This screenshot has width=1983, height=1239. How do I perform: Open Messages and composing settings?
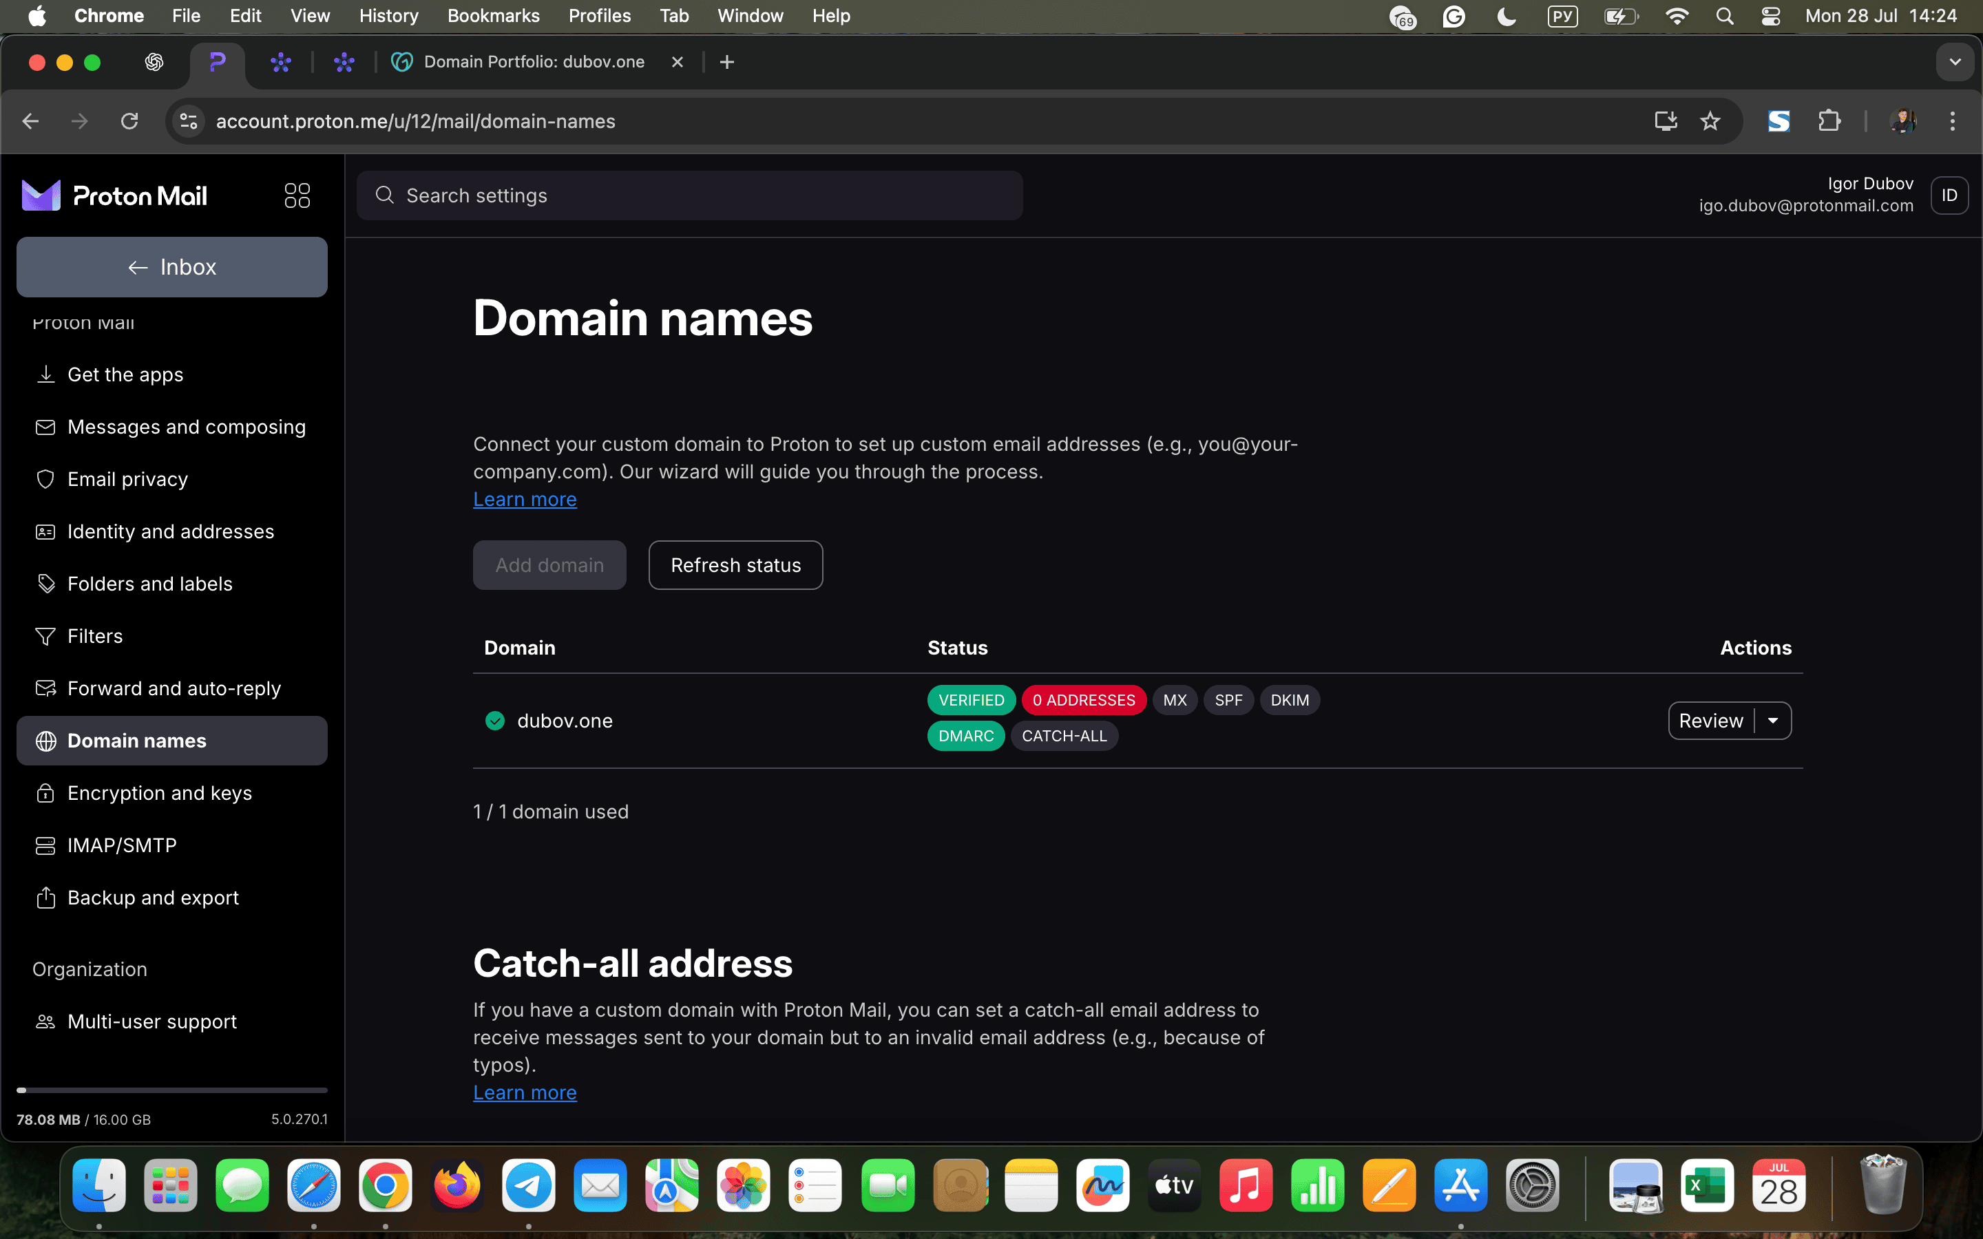click(172, 427)
